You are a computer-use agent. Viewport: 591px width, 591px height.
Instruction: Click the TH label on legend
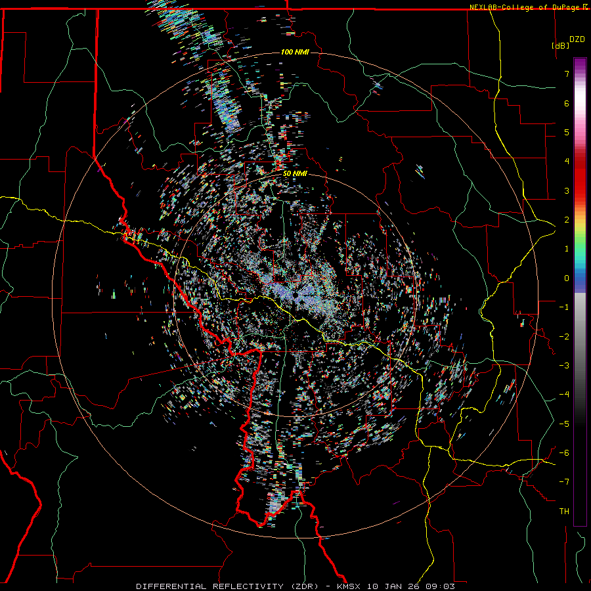pyautogui.click(x=564, y=511)
